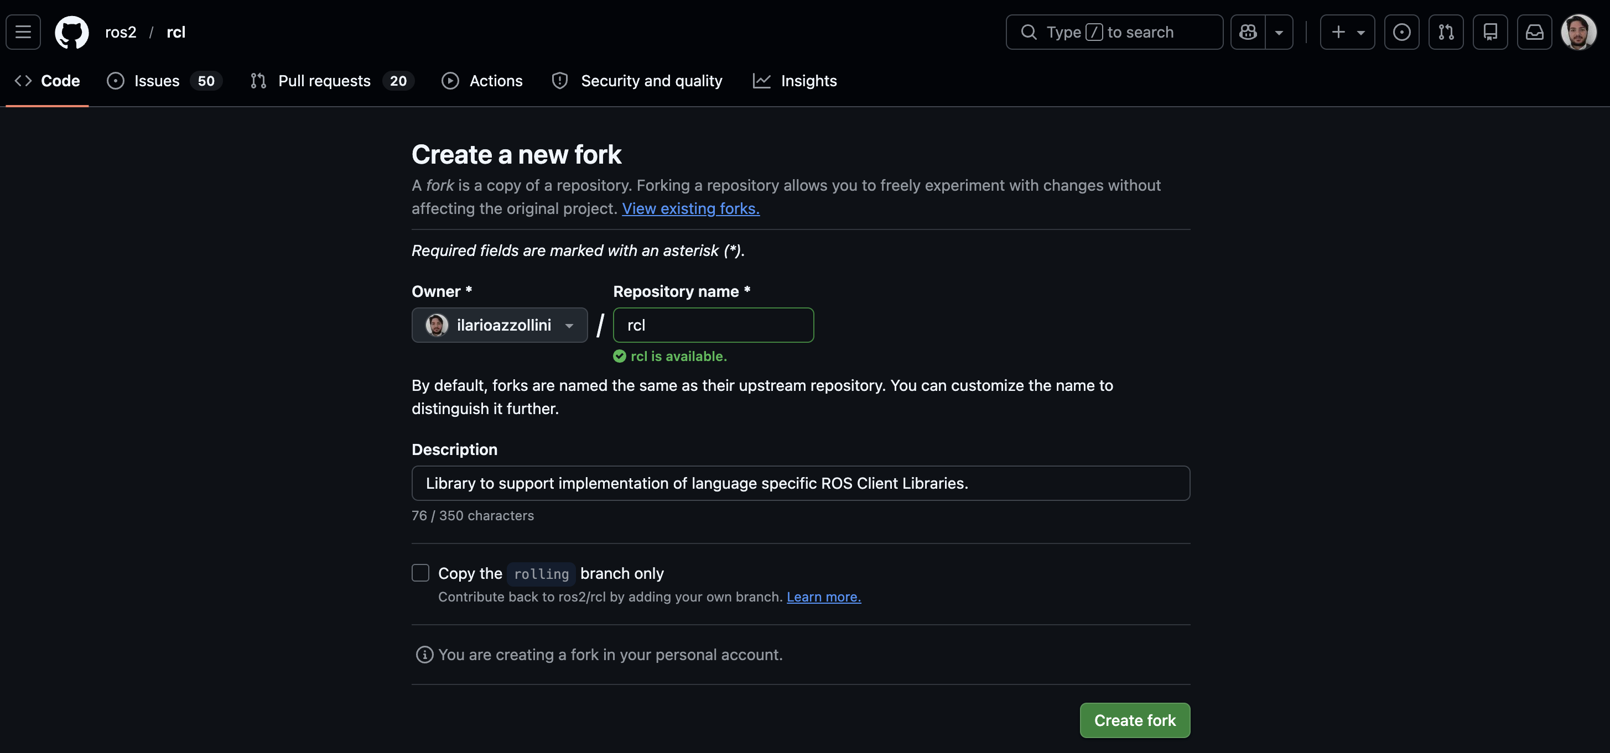Click the 'Create a new fork' heading

(516, 154)
